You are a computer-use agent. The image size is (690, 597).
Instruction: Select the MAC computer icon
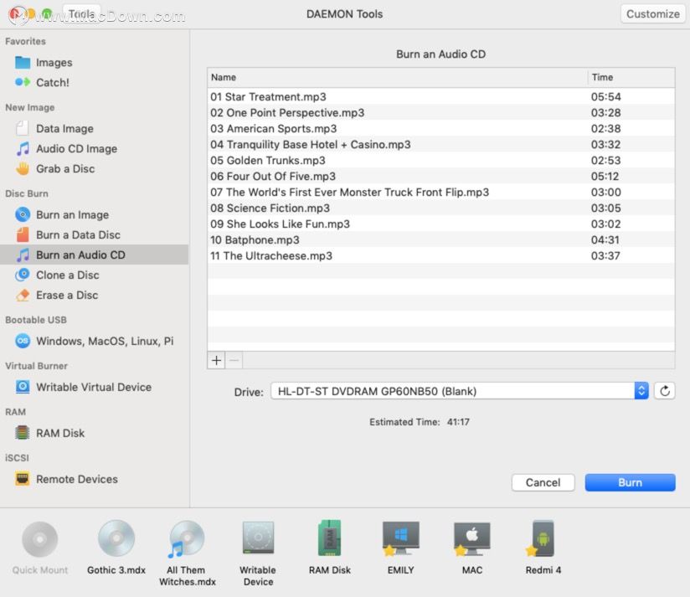(471, 538)
